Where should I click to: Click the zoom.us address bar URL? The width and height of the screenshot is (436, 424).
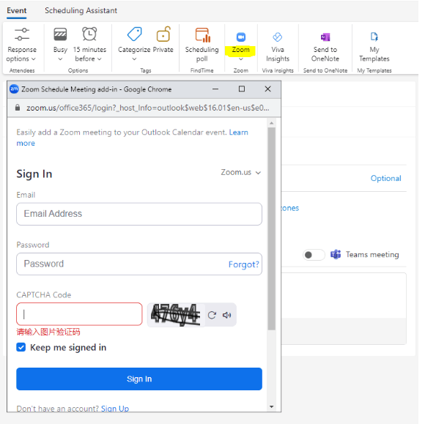pos(147,108)
